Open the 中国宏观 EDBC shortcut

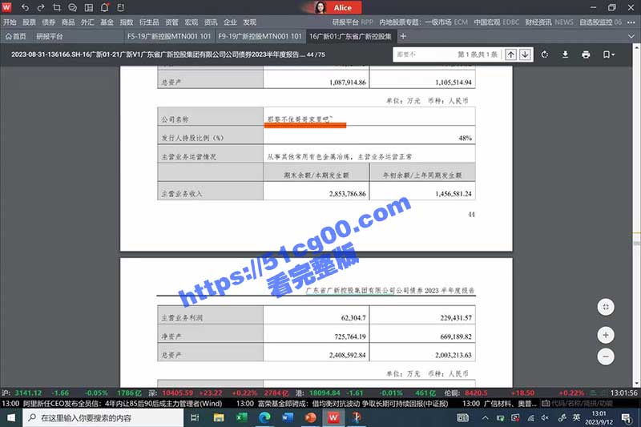[x=497, y=22]
